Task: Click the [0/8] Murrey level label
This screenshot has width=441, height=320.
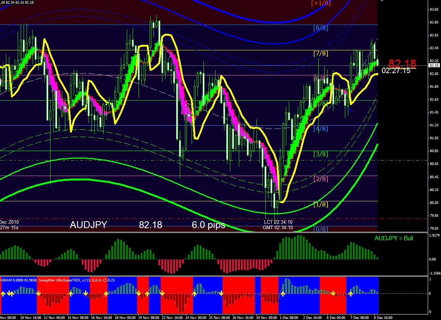Action: (x=321, y=229)
